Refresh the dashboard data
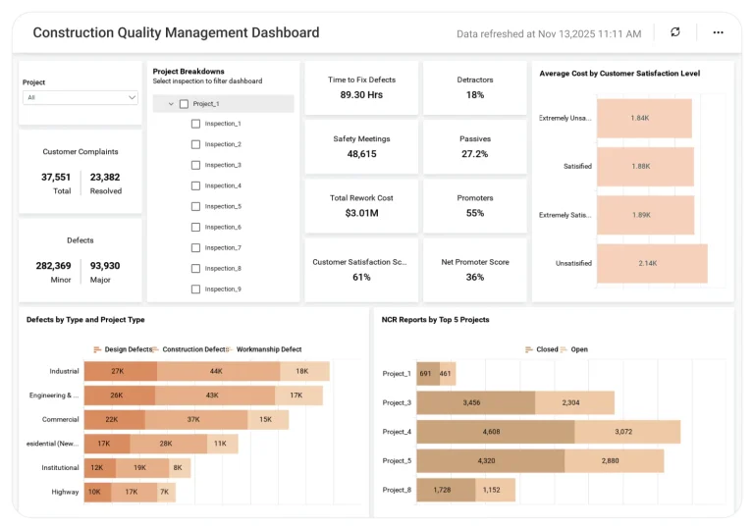The width and height of the screenshot is (754, 528). pyautogui.click(x=675, y=31)
